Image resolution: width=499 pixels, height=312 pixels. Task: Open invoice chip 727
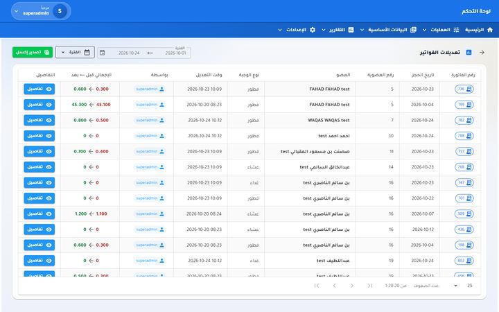click(464, 151)
